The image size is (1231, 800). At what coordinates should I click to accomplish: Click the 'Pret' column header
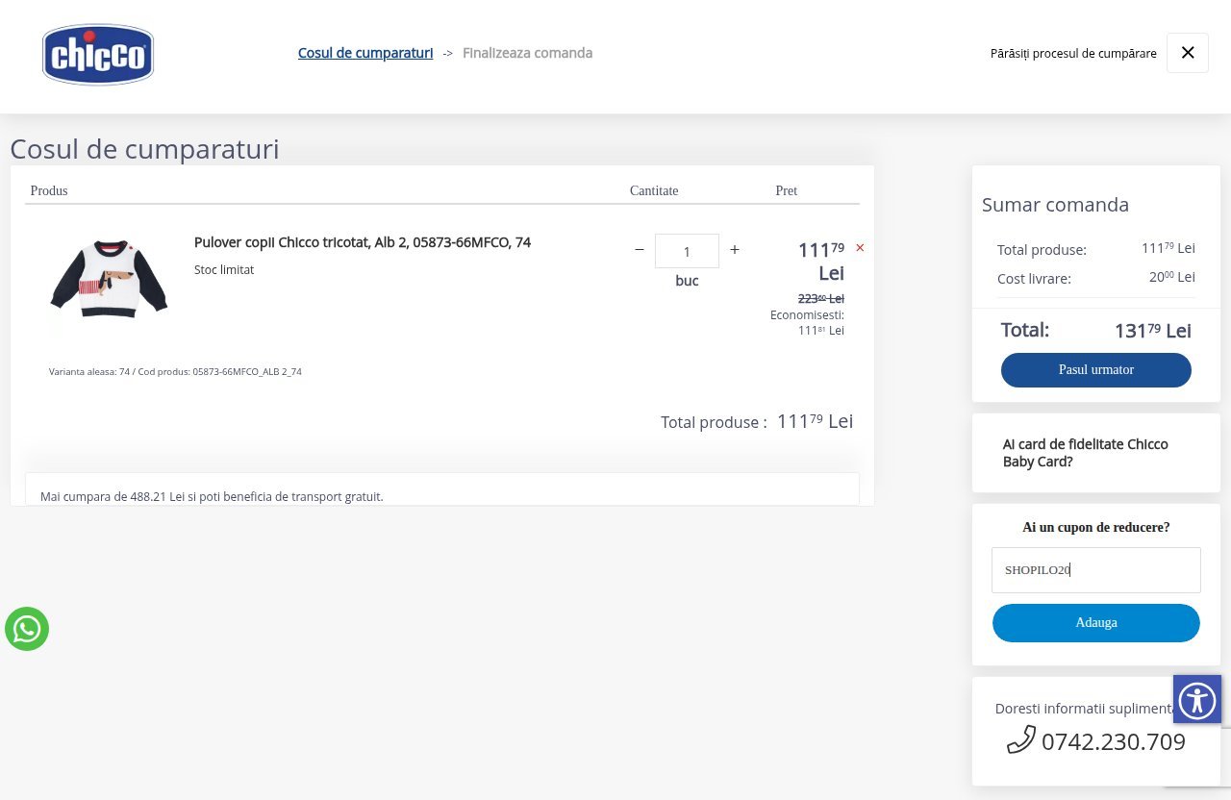[x=787, y=190]
